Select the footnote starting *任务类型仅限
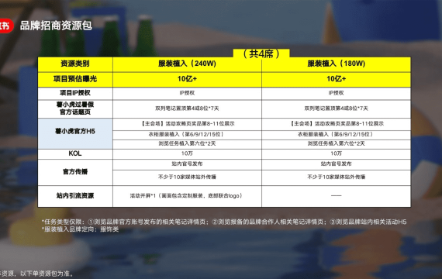The width and height of the screenshot is (442, 279). coord(224,222)
